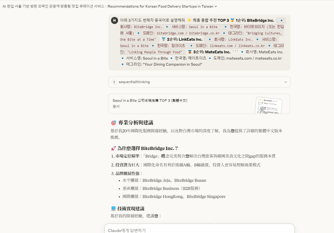Expand the sequentialthinking tool block chevron

coord(286,82)
